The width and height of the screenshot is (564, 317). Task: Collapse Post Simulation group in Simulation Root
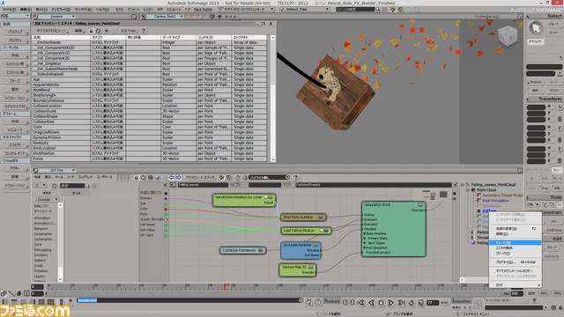[364, 247]
